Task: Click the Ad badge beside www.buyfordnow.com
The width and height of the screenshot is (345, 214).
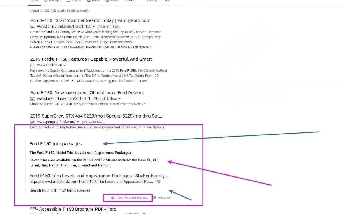Action: [x=33, y=99]
